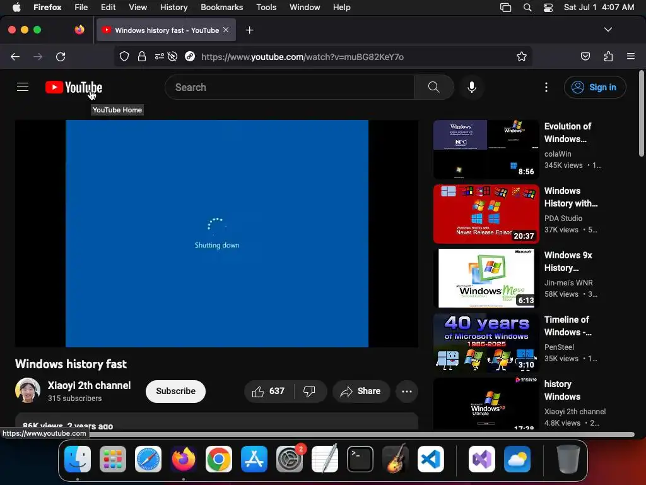Viewport: 646px width, 485px height.
Task: Click Jin-mei's WNR channel name
Action: click(568, 282)
